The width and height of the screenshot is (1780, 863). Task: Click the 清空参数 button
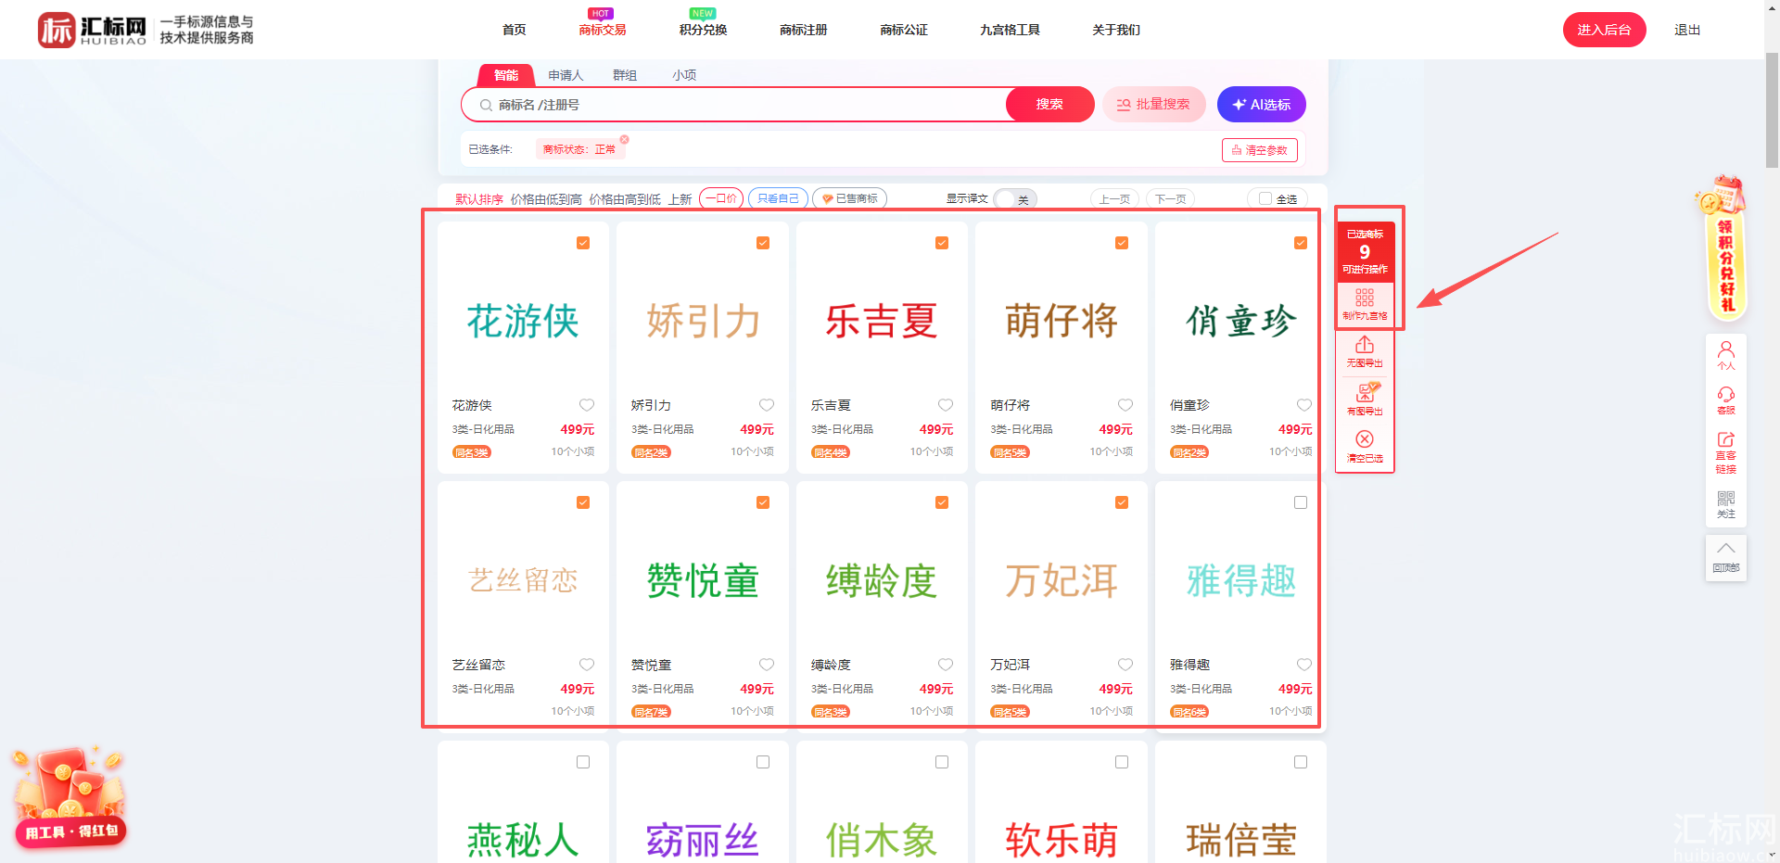1259,150
